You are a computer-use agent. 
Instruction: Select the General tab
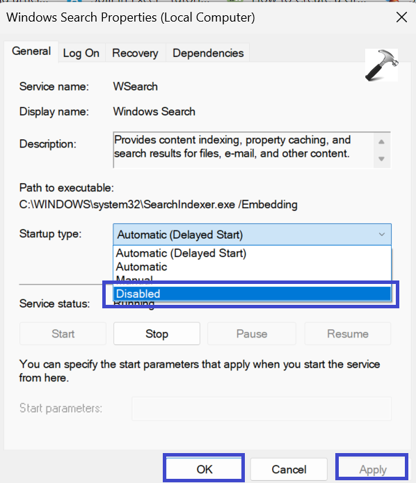(x=31, y=51)
